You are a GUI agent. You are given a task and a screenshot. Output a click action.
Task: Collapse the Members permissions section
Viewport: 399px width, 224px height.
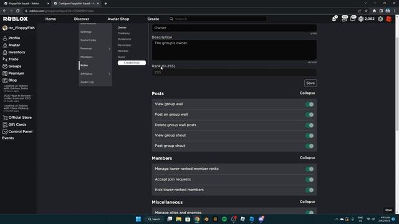tap(307, 158)
